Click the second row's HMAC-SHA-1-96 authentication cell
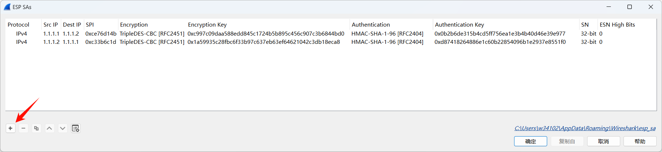 point(387,42)
